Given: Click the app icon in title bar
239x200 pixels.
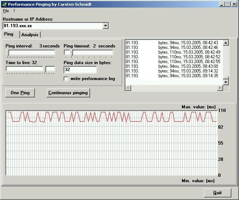Looking at the screenshot, I should (x=5, y=4).
